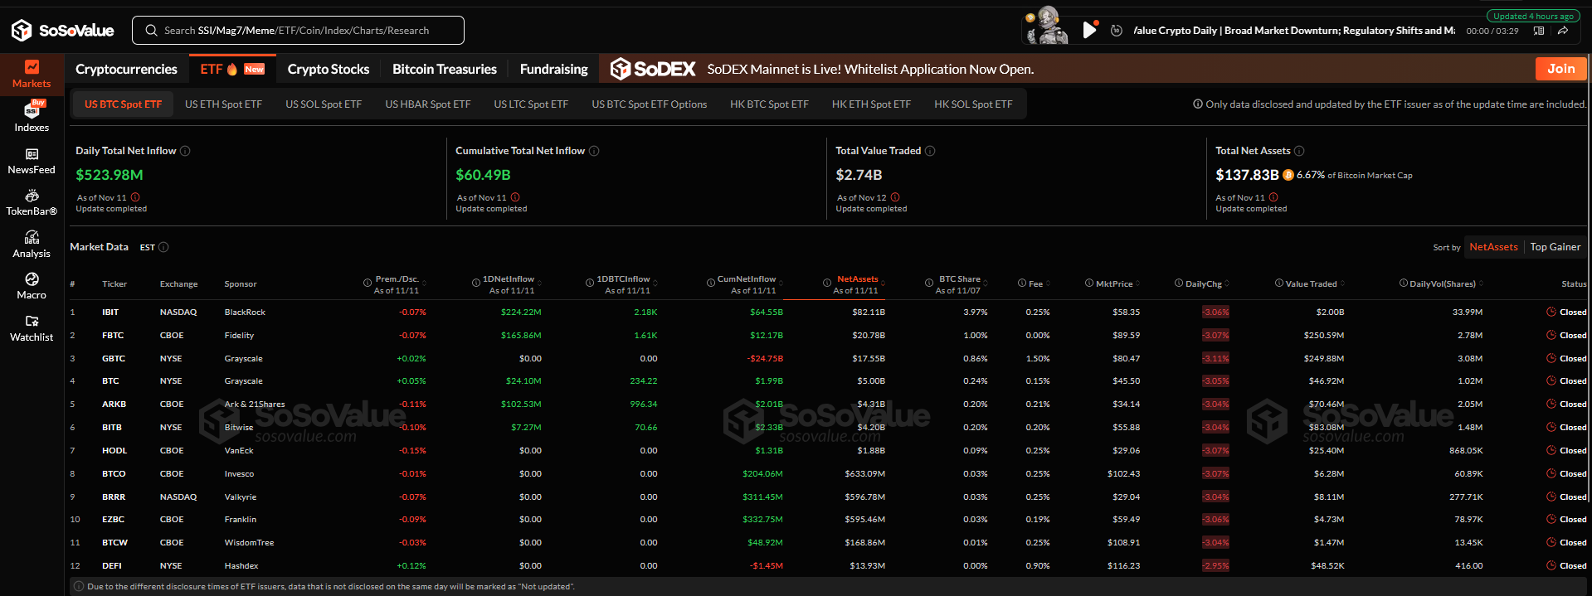Select the US BTC Spot ETF sub-tab

pos(123,104)
